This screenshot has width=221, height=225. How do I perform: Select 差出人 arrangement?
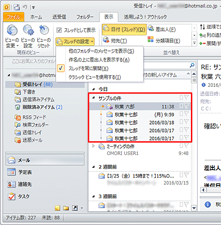[x=162, y=29]
